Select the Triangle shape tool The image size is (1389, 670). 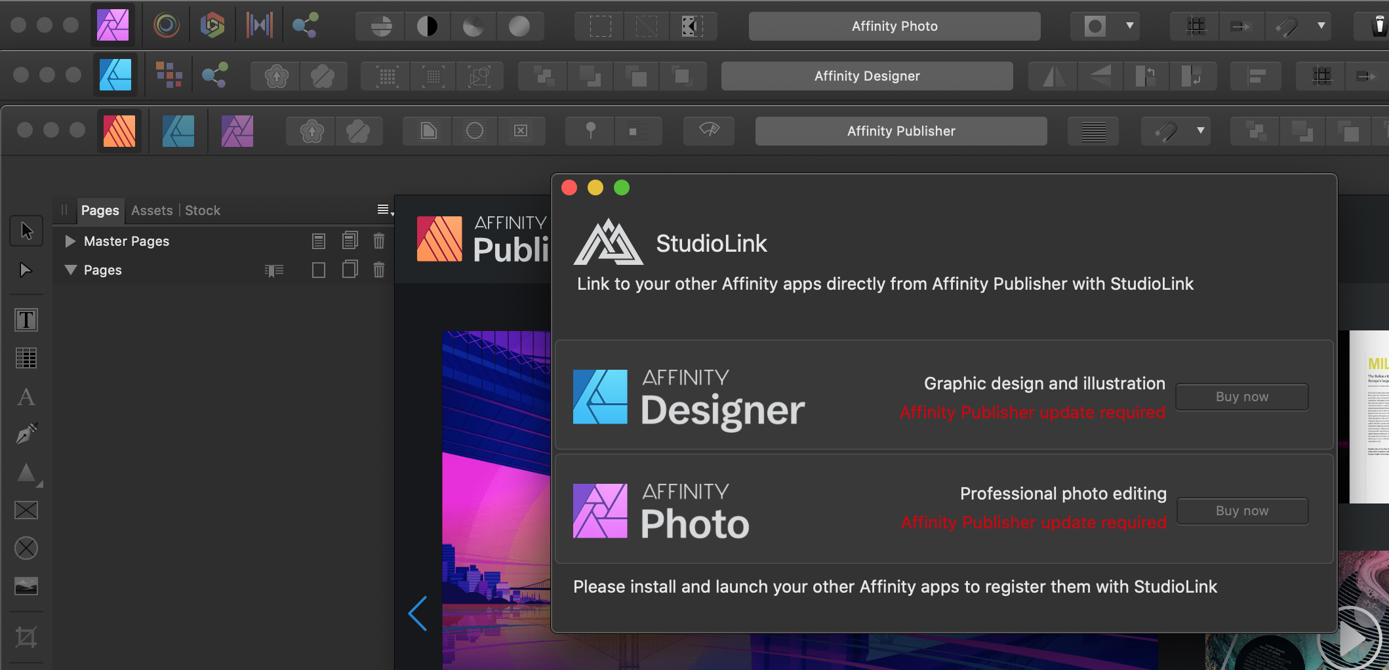point(26,473)
